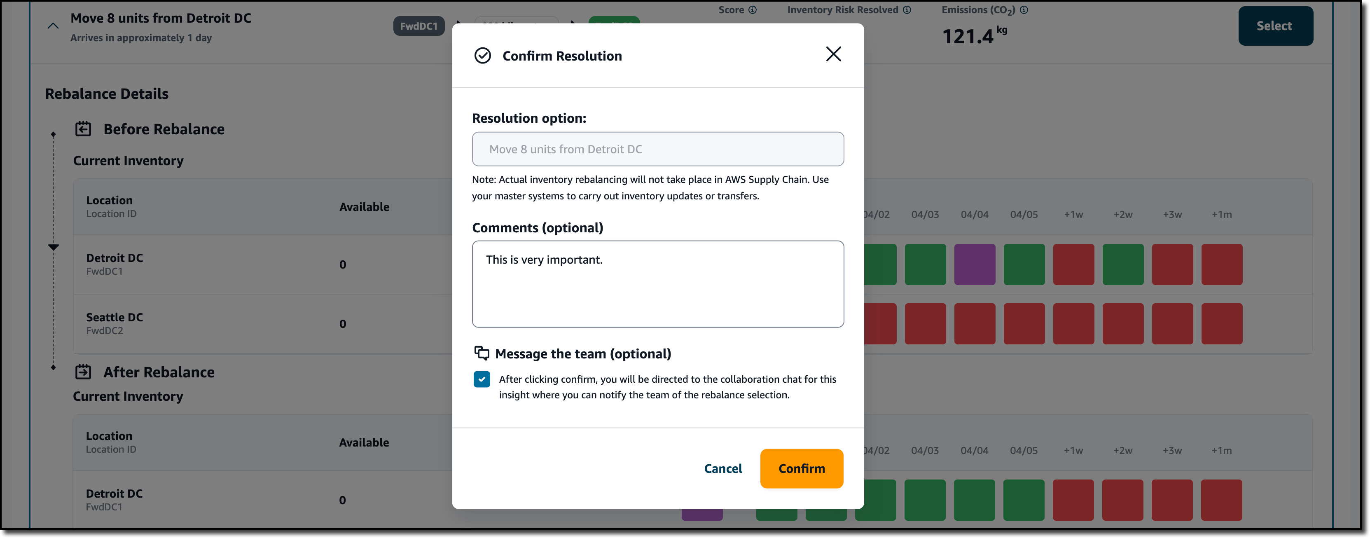The height and width of the screenshot is (538, 1370).
Task: Click the Emissions CO2 info icon
Action: coord(1024,9)
